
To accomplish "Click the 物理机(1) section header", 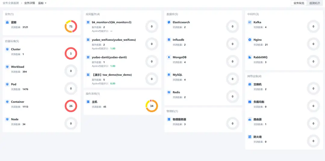I will click(x=172, y=111).
